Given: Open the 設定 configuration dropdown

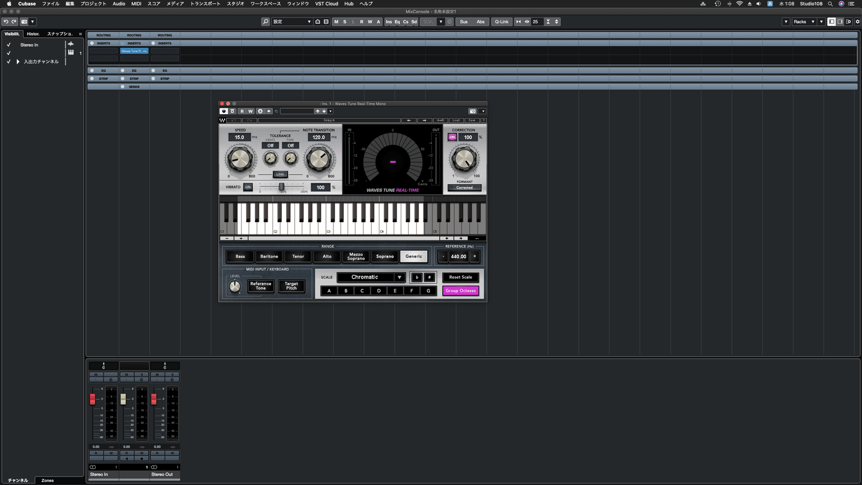Looking at the screenshot, I should click(291, 22).
